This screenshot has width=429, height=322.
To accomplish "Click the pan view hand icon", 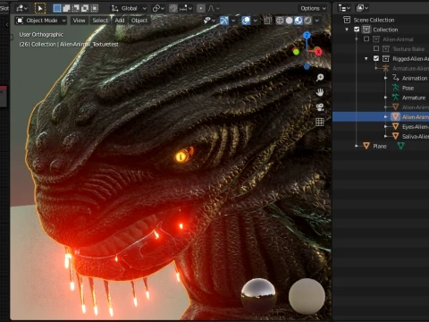I will [x=320, y=92].
